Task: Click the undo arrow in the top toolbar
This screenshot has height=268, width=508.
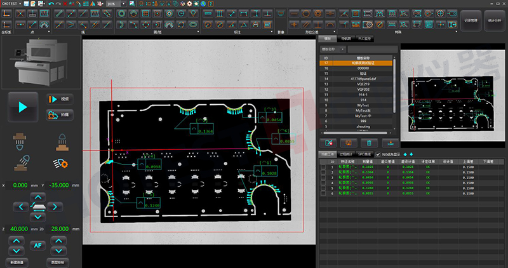Action: point(51,4)
